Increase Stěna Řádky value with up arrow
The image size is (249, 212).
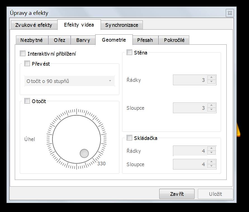[211, 77]
